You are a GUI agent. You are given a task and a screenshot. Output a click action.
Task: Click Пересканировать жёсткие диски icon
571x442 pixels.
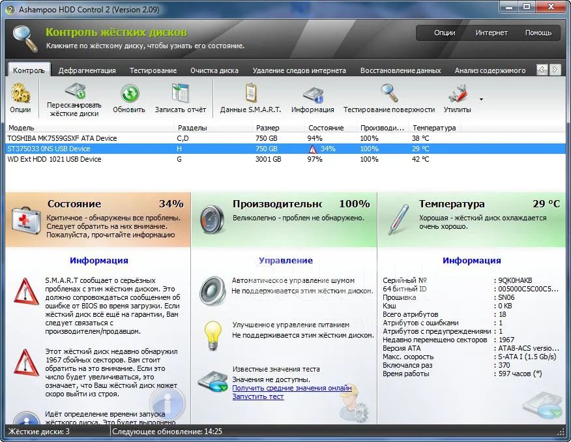tap(75, 91)
